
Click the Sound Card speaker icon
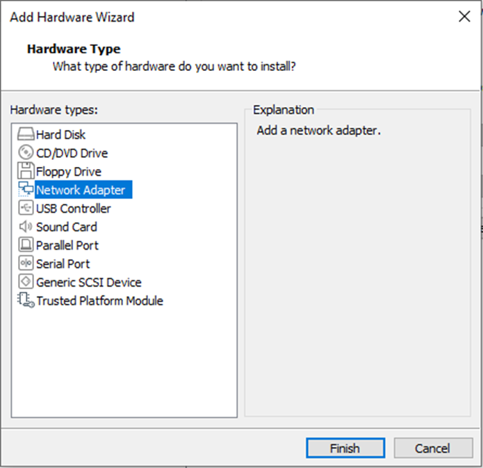click(x=26, y=227)
